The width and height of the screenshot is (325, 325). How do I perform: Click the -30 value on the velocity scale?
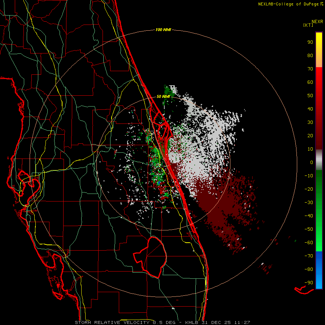point(309,203)
